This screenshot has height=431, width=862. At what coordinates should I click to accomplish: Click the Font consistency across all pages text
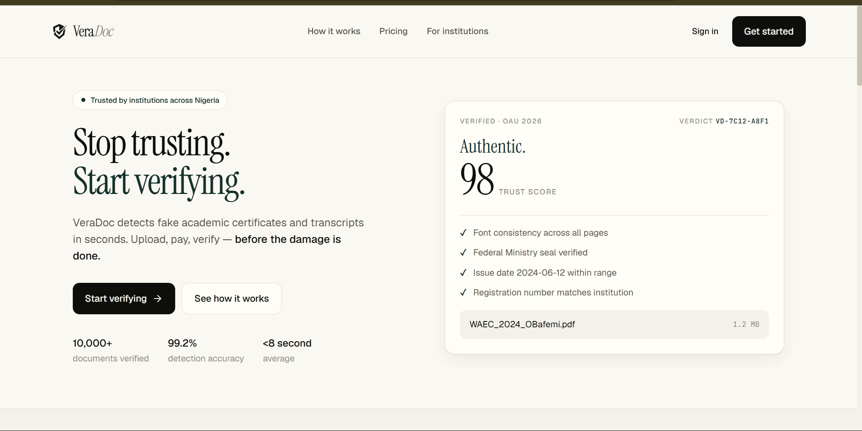tap(540, 233)
